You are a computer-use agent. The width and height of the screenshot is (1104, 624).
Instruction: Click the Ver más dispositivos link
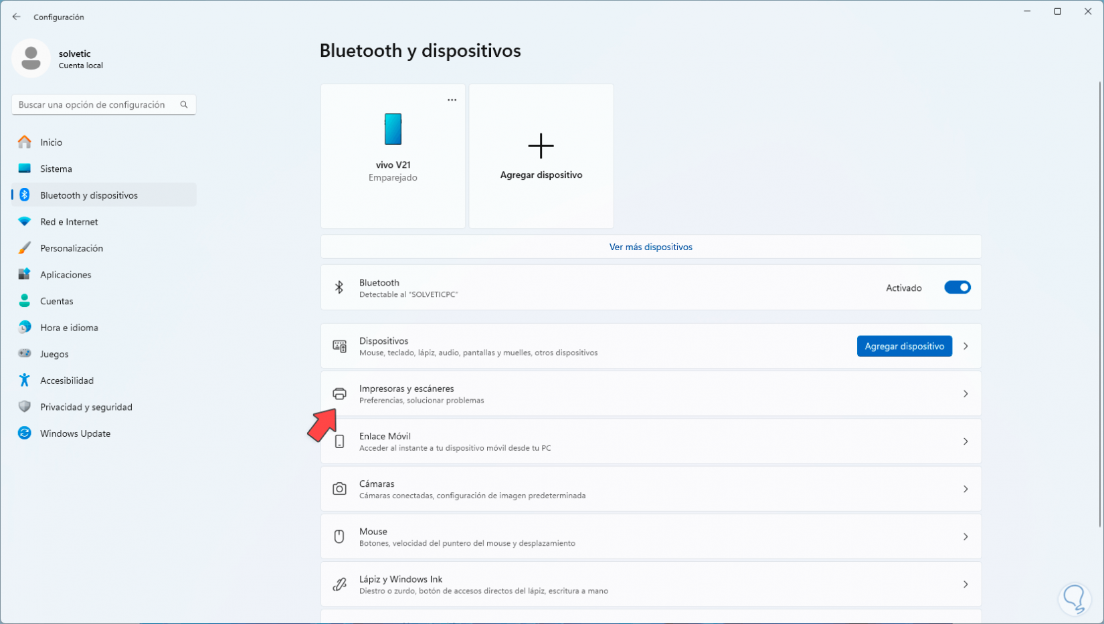(x=650, y=247)
